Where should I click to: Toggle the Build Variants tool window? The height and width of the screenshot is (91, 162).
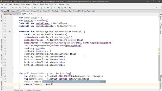[x=2, y=72]
